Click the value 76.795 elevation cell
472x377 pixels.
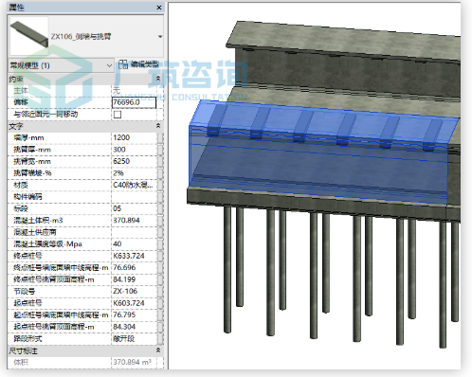135,314
